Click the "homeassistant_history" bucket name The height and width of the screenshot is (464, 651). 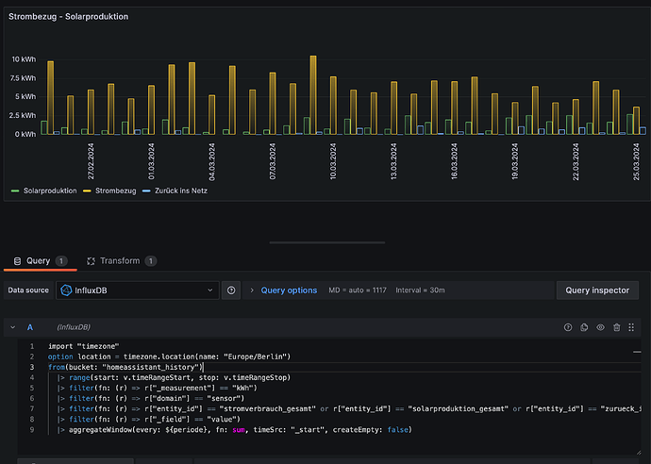click(x=149, y=367)
